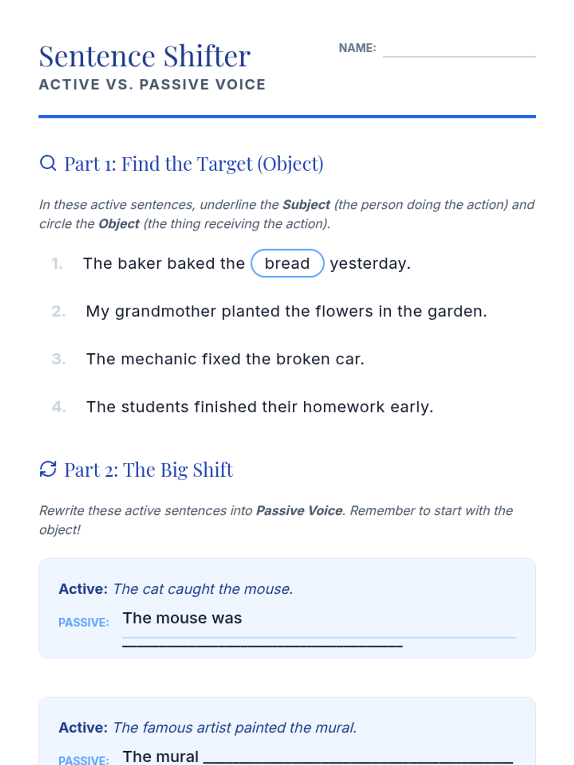The height and width of the screenshot is (765, 574).
Task: Click the Sentence Shifter title
Action: tap(144, 56)
